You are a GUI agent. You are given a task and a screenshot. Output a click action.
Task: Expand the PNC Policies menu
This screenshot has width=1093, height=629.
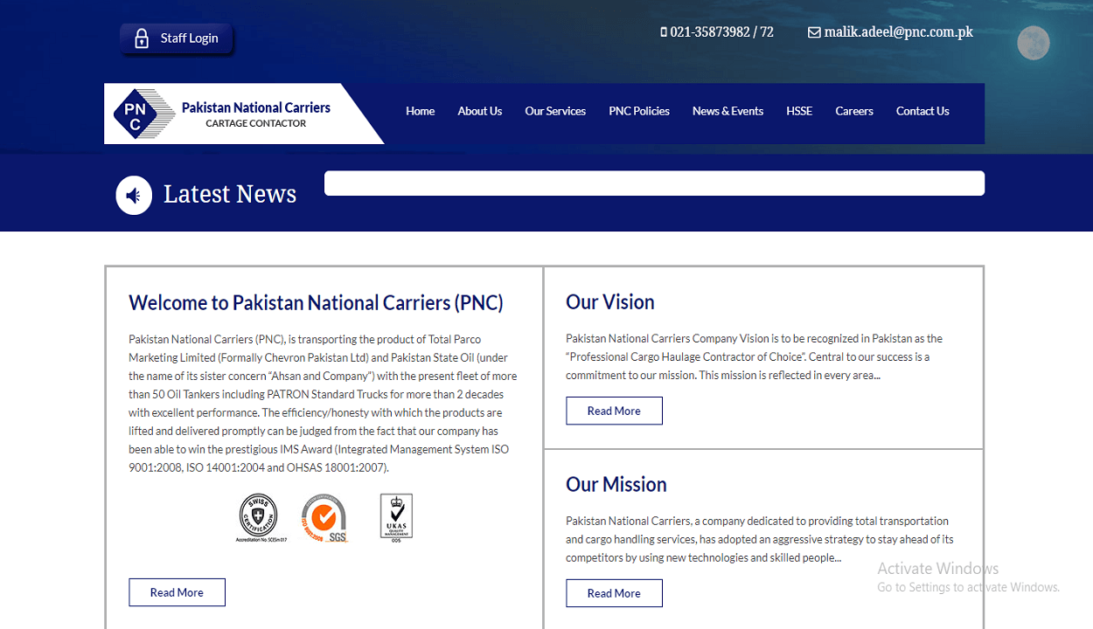[639, 111]
